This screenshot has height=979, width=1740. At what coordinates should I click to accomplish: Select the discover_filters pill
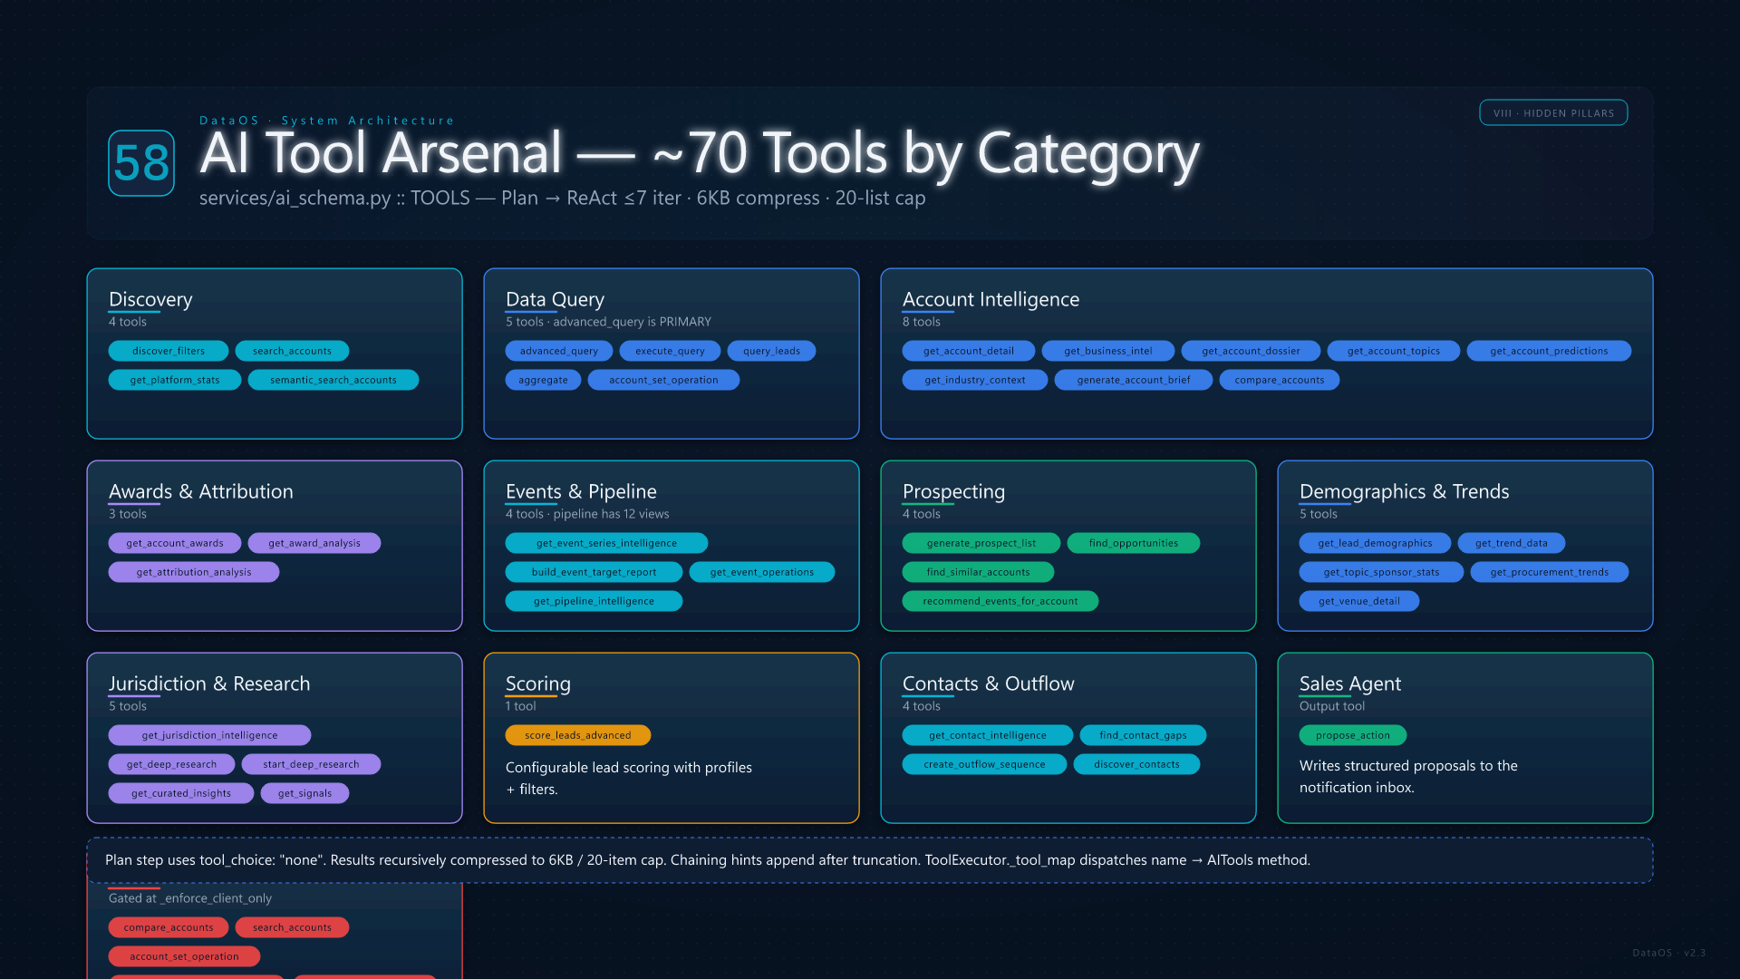point(169,351)
